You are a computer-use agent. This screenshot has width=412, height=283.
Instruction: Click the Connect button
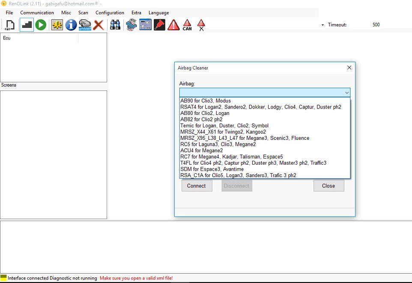pos(197,186)
